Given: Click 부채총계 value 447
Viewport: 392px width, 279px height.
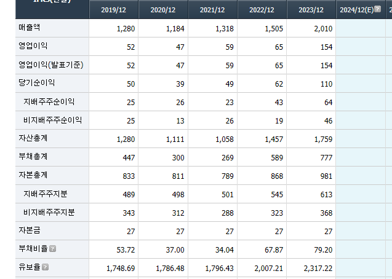Looking at the screenshot, I should 129,158.
